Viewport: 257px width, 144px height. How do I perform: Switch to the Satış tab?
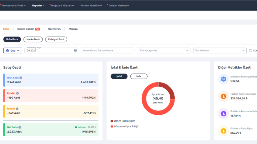[x=6, y=29]
